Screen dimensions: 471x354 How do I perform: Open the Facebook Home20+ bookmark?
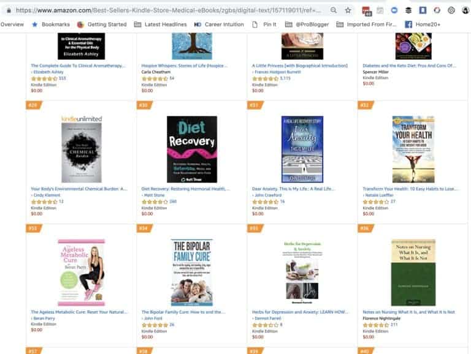click(x=423, y=24)
